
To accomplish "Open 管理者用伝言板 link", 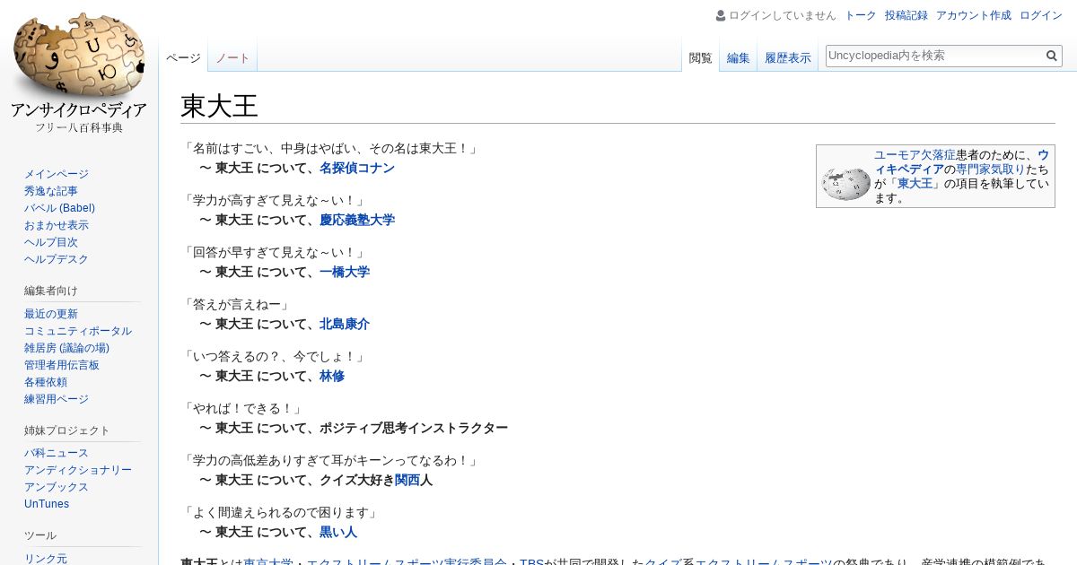I will coord(62,365).
